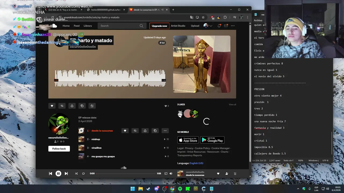The width and height of the screenshot is (344, 193).
Task: Open Chrome extensions puzzle icon
Action: 225,17
